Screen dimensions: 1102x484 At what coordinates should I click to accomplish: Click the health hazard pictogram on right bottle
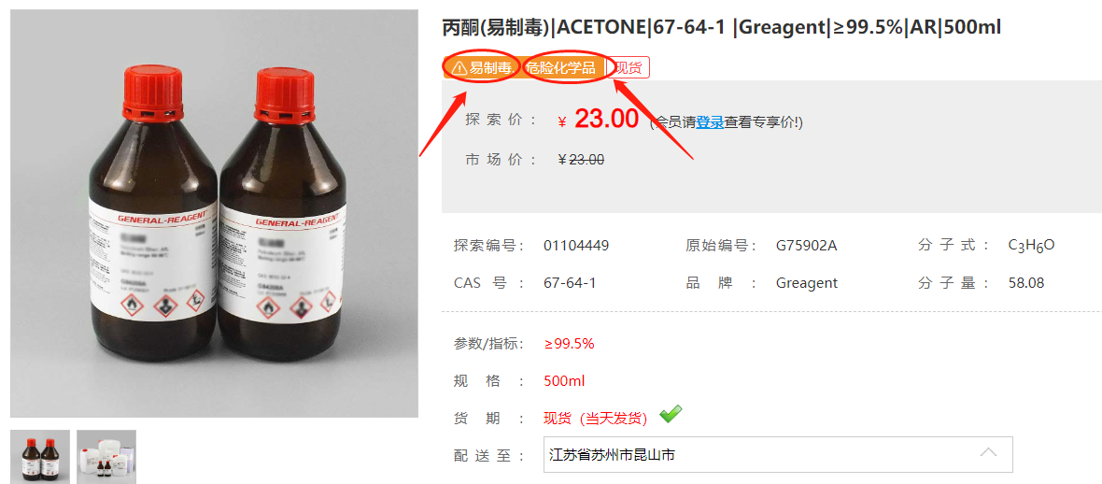pyautogui.click(x=299, y=308)
